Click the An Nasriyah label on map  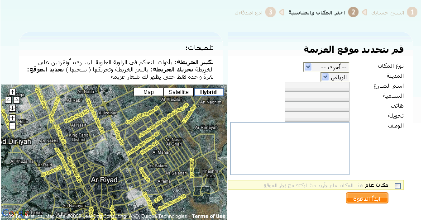[74, 205]
